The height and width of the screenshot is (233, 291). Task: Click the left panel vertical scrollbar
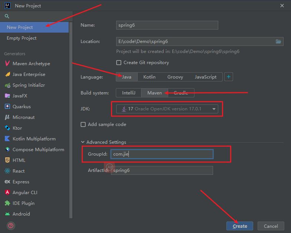point(71,120)
